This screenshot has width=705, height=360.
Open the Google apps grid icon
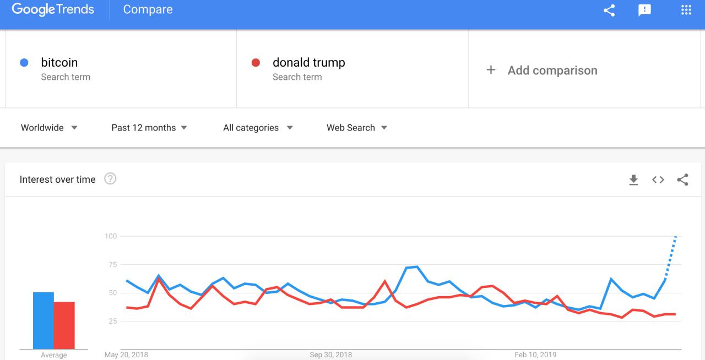[x=685, y=9]
